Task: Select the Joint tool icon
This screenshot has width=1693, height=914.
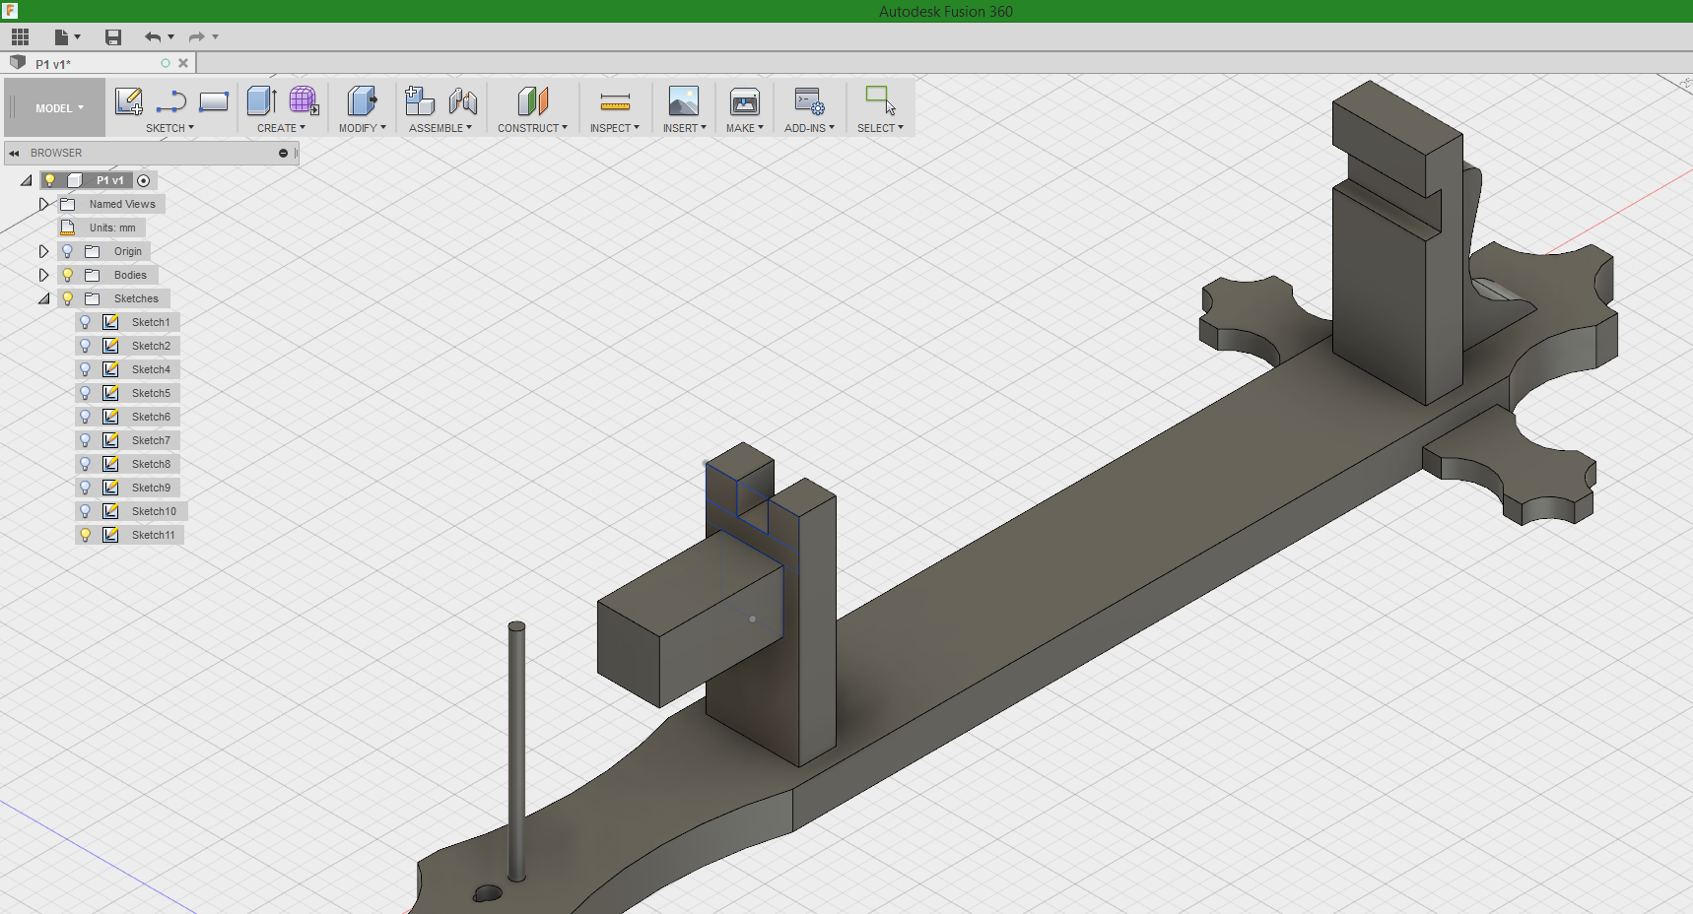Action: tap(463, 101)
